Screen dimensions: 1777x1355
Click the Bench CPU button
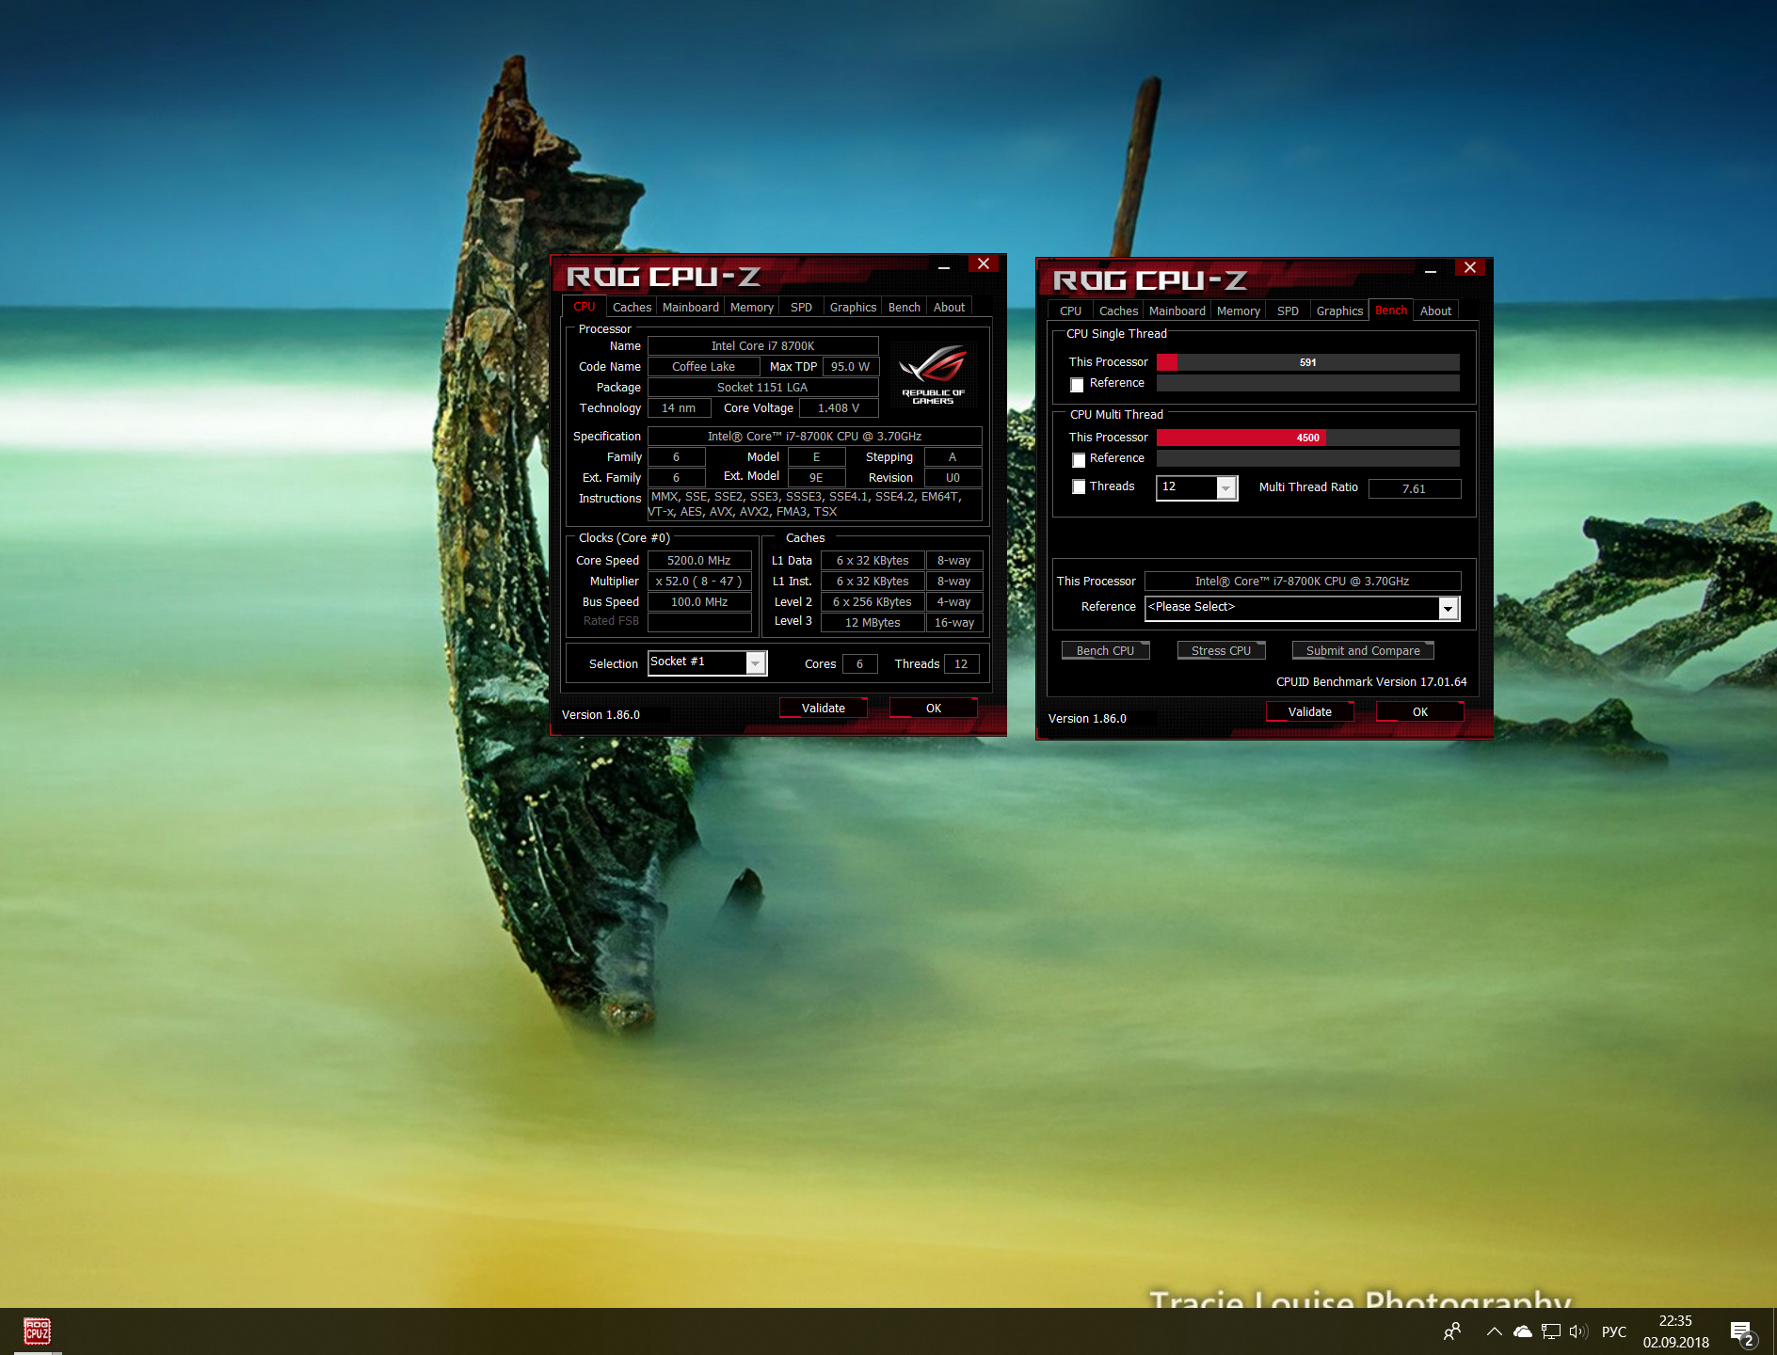[1105, 651]
